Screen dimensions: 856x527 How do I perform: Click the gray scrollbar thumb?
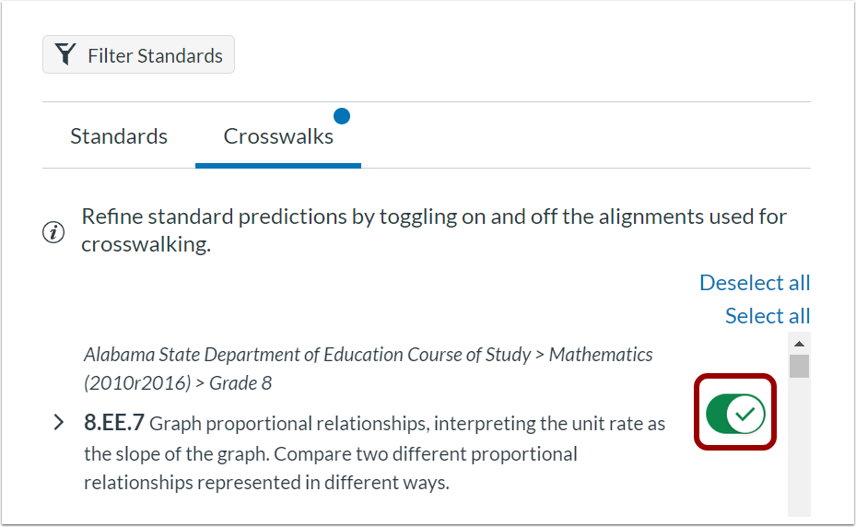[799, 366]
